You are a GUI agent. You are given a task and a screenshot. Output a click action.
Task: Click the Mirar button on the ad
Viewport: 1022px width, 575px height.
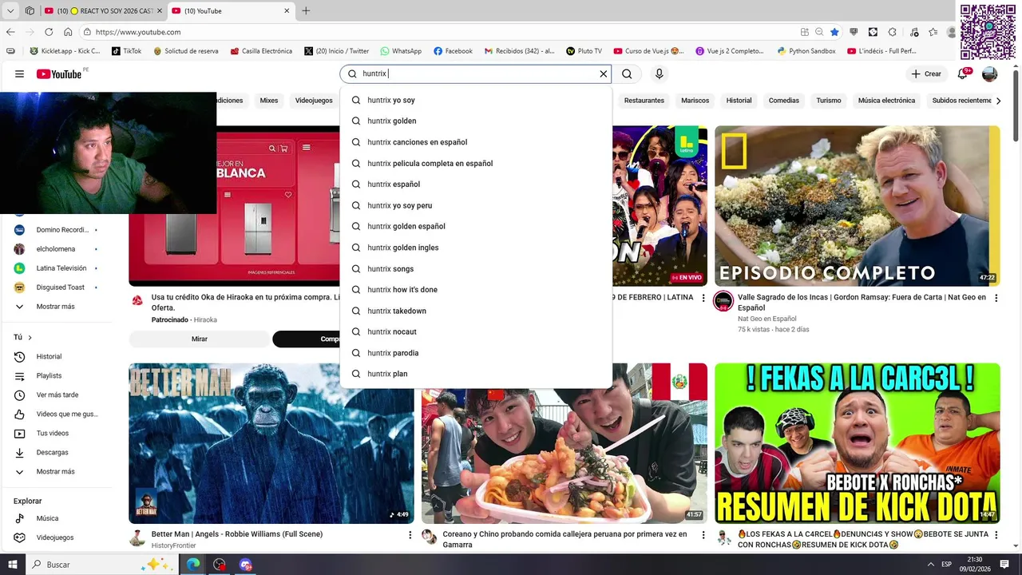point(200,339)
